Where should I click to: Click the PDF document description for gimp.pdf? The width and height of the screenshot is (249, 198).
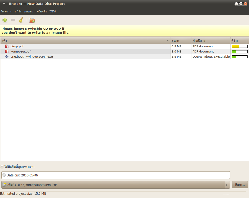coord(203,47)
